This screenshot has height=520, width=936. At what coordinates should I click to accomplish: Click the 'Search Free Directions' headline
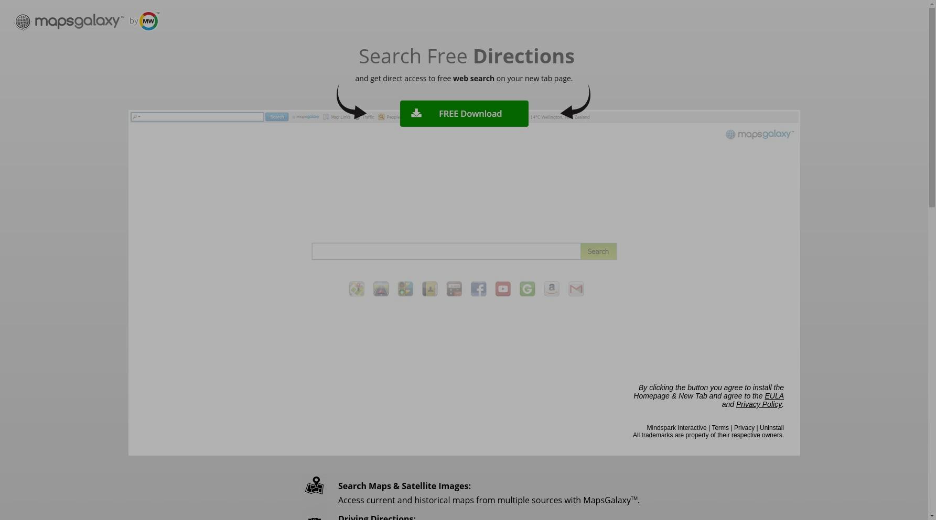(x=467, y=56)
